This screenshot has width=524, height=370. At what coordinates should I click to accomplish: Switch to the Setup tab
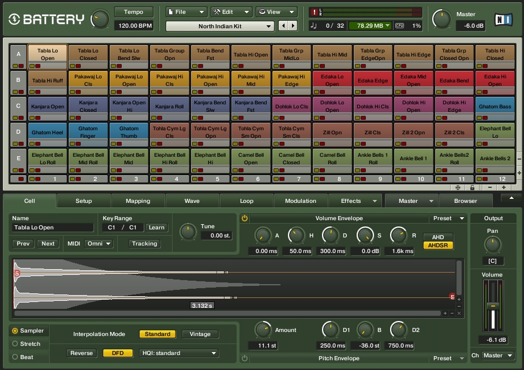84,201
